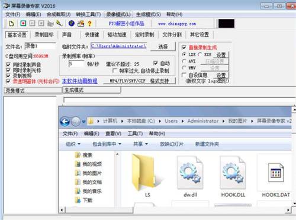Open 下载 in the Explorer sidebar
Viewport: 296px width, 220px height.
coord(83,200)
